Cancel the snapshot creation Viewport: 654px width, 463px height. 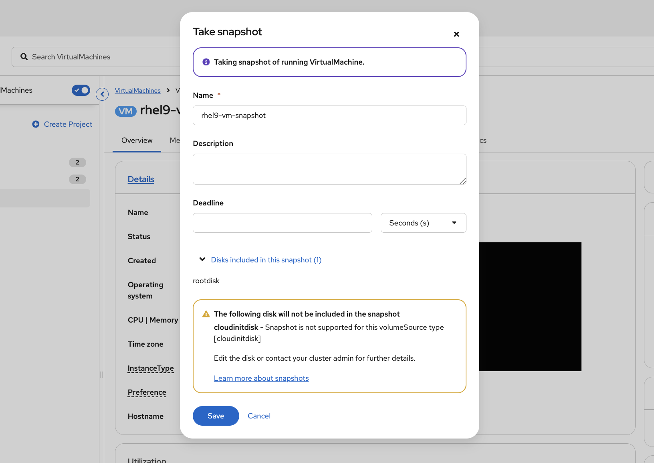tap(259, 416)
